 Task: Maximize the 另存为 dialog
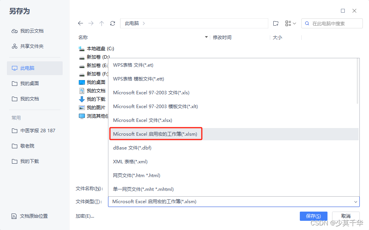pyautogui.click(x=343, y=11)
